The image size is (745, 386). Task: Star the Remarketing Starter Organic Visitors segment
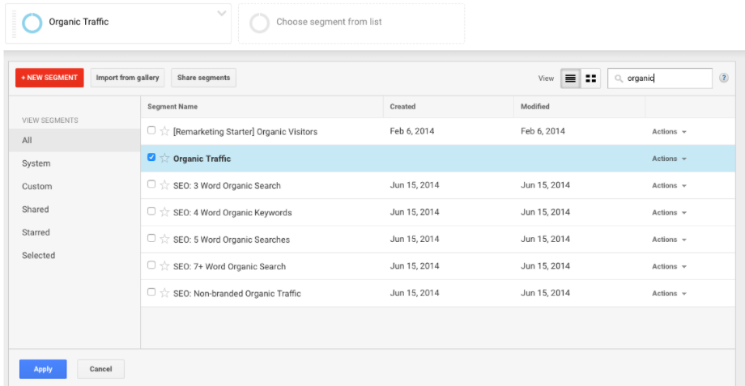[x=164, y=131]
